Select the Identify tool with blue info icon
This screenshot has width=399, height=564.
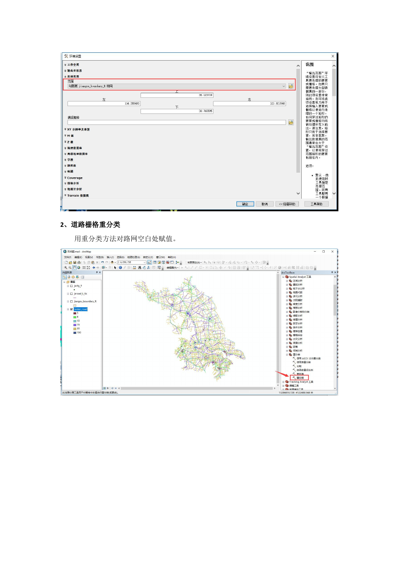coord(120,267)
